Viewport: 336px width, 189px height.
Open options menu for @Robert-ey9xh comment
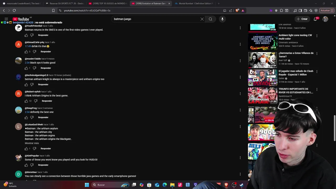(x=240, y=94)
